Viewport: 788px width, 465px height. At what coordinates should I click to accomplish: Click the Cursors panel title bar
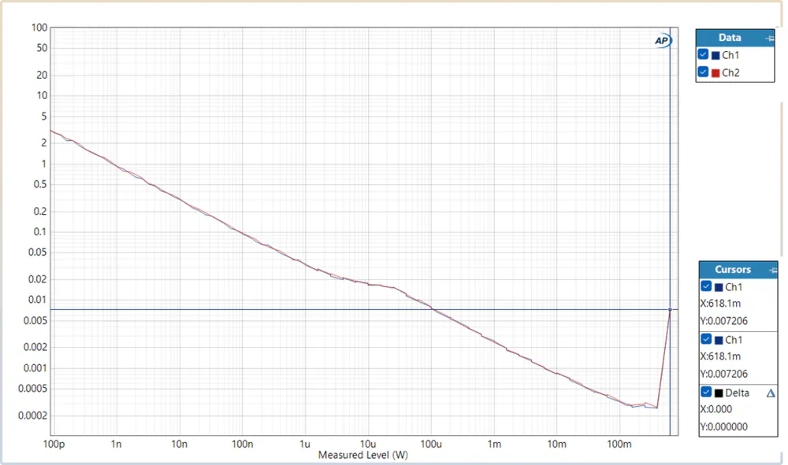pyautogui.click(x=732, y=270)
